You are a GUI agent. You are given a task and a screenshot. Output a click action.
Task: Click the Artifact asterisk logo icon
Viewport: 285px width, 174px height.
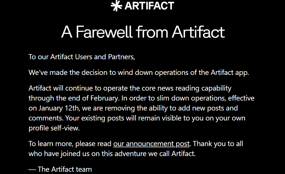[x=116, y=6]
